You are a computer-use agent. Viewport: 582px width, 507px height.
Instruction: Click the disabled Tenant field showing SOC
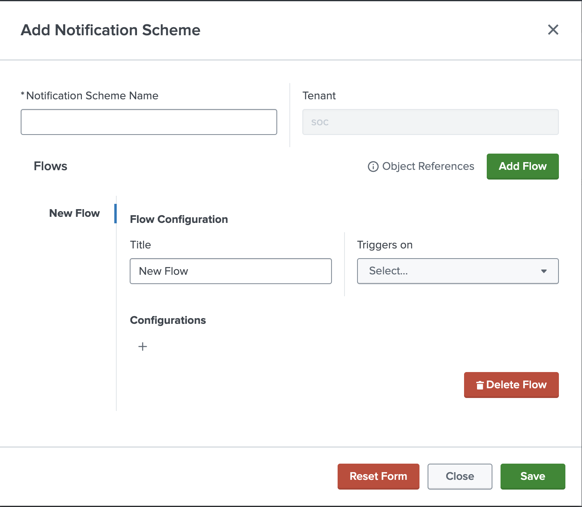[430, 122]
